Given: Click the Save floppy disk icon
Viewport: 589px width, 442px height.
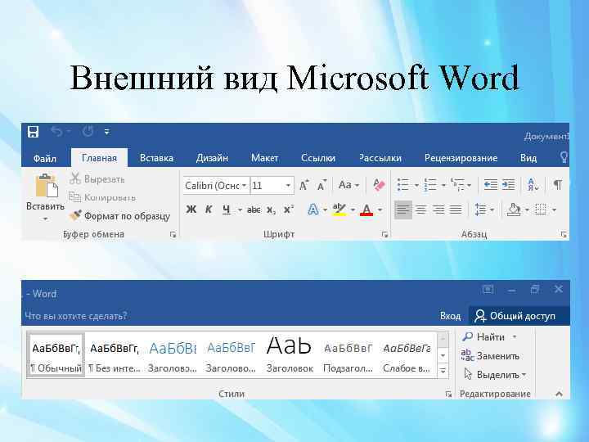Looking at the screenshot, I should coord(33,132).
